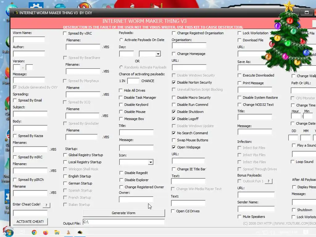
Task: Open the Windows Start orb
Action: tap(8, 232)
